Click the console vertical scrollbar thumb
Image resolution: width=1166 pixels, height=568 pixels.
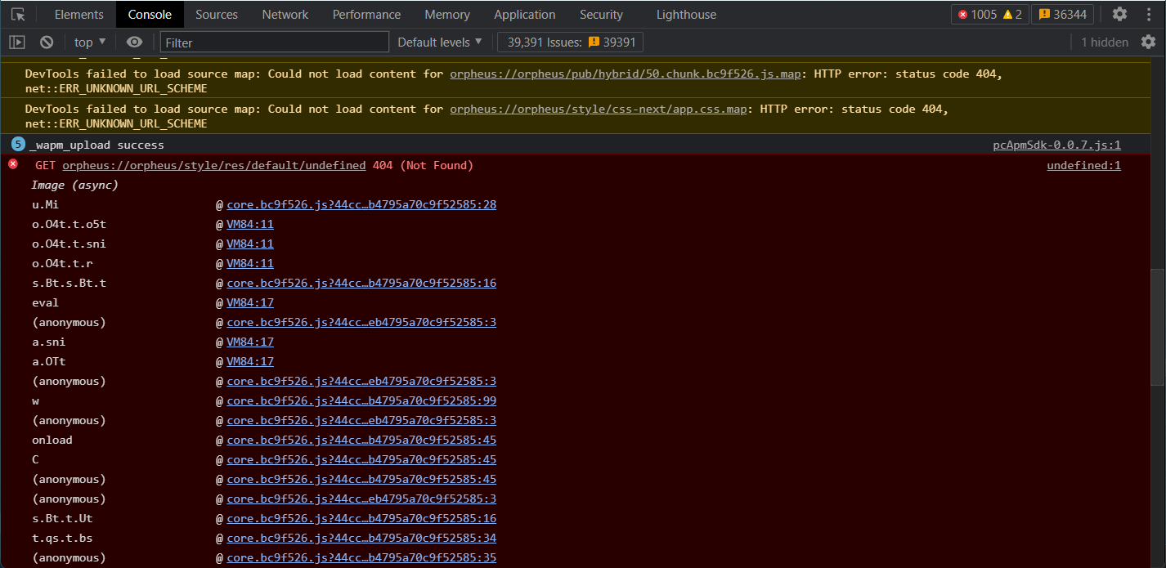click(1157, 327)
